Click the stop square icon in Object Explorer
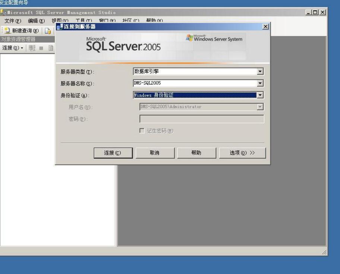The image size is (340, 274). [41, 48]
